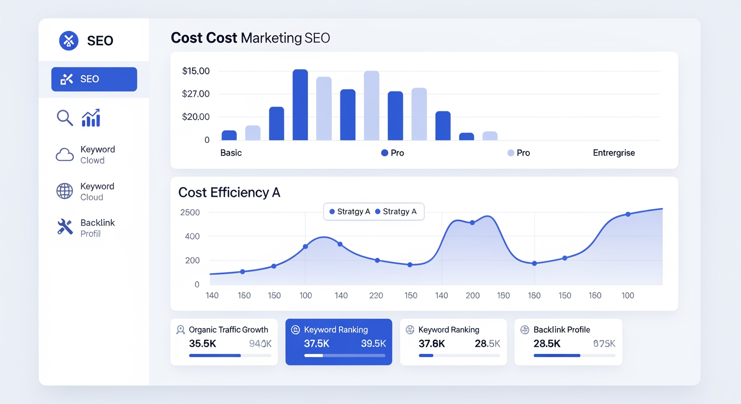The image size is (741, 404).
Task: Click the icon on Organic Traffic Growth card
Action: 181,330
